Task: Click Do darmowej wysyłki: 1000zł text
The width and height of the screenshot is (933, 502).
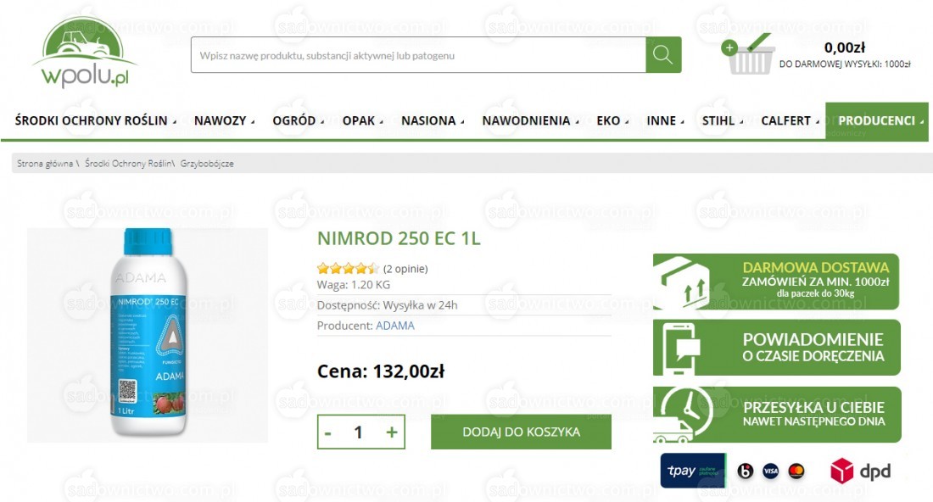Action: click(845, 64)
